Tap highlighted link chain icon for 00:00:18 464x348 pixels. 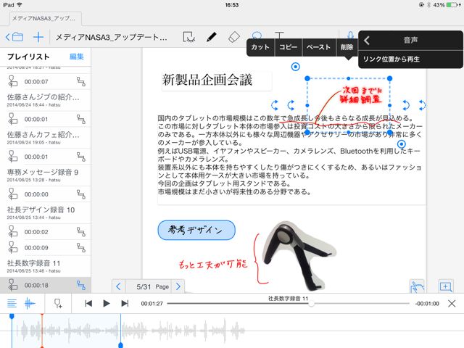click(x=80, y=285)
